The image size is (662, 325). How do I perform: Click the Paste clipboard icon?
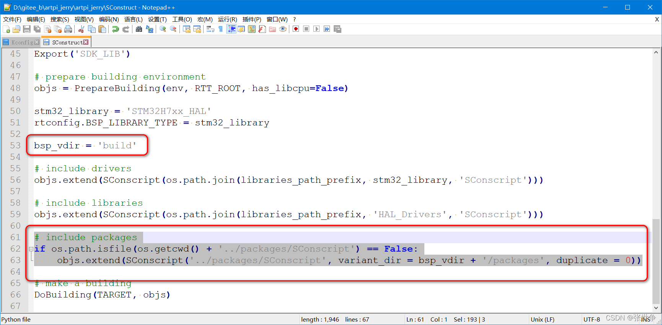pos(102,29)
